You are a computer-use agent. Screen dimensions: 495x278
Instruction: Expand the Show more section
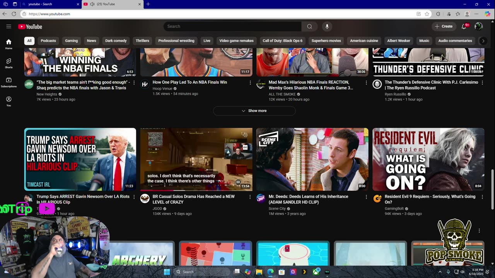point(254,111)
